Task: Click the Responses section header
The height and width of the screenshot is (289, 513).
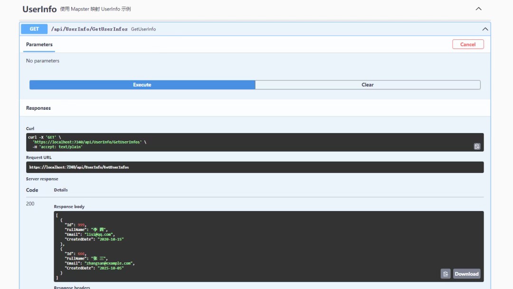Action: click(38, 108)
